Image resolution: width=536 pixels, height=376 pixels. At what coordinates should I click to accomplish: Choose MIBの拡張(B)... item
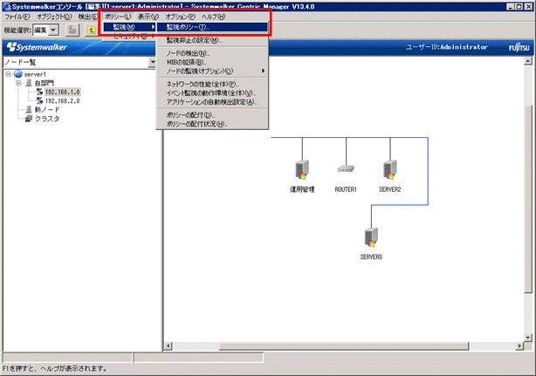(x=212, y=62)
